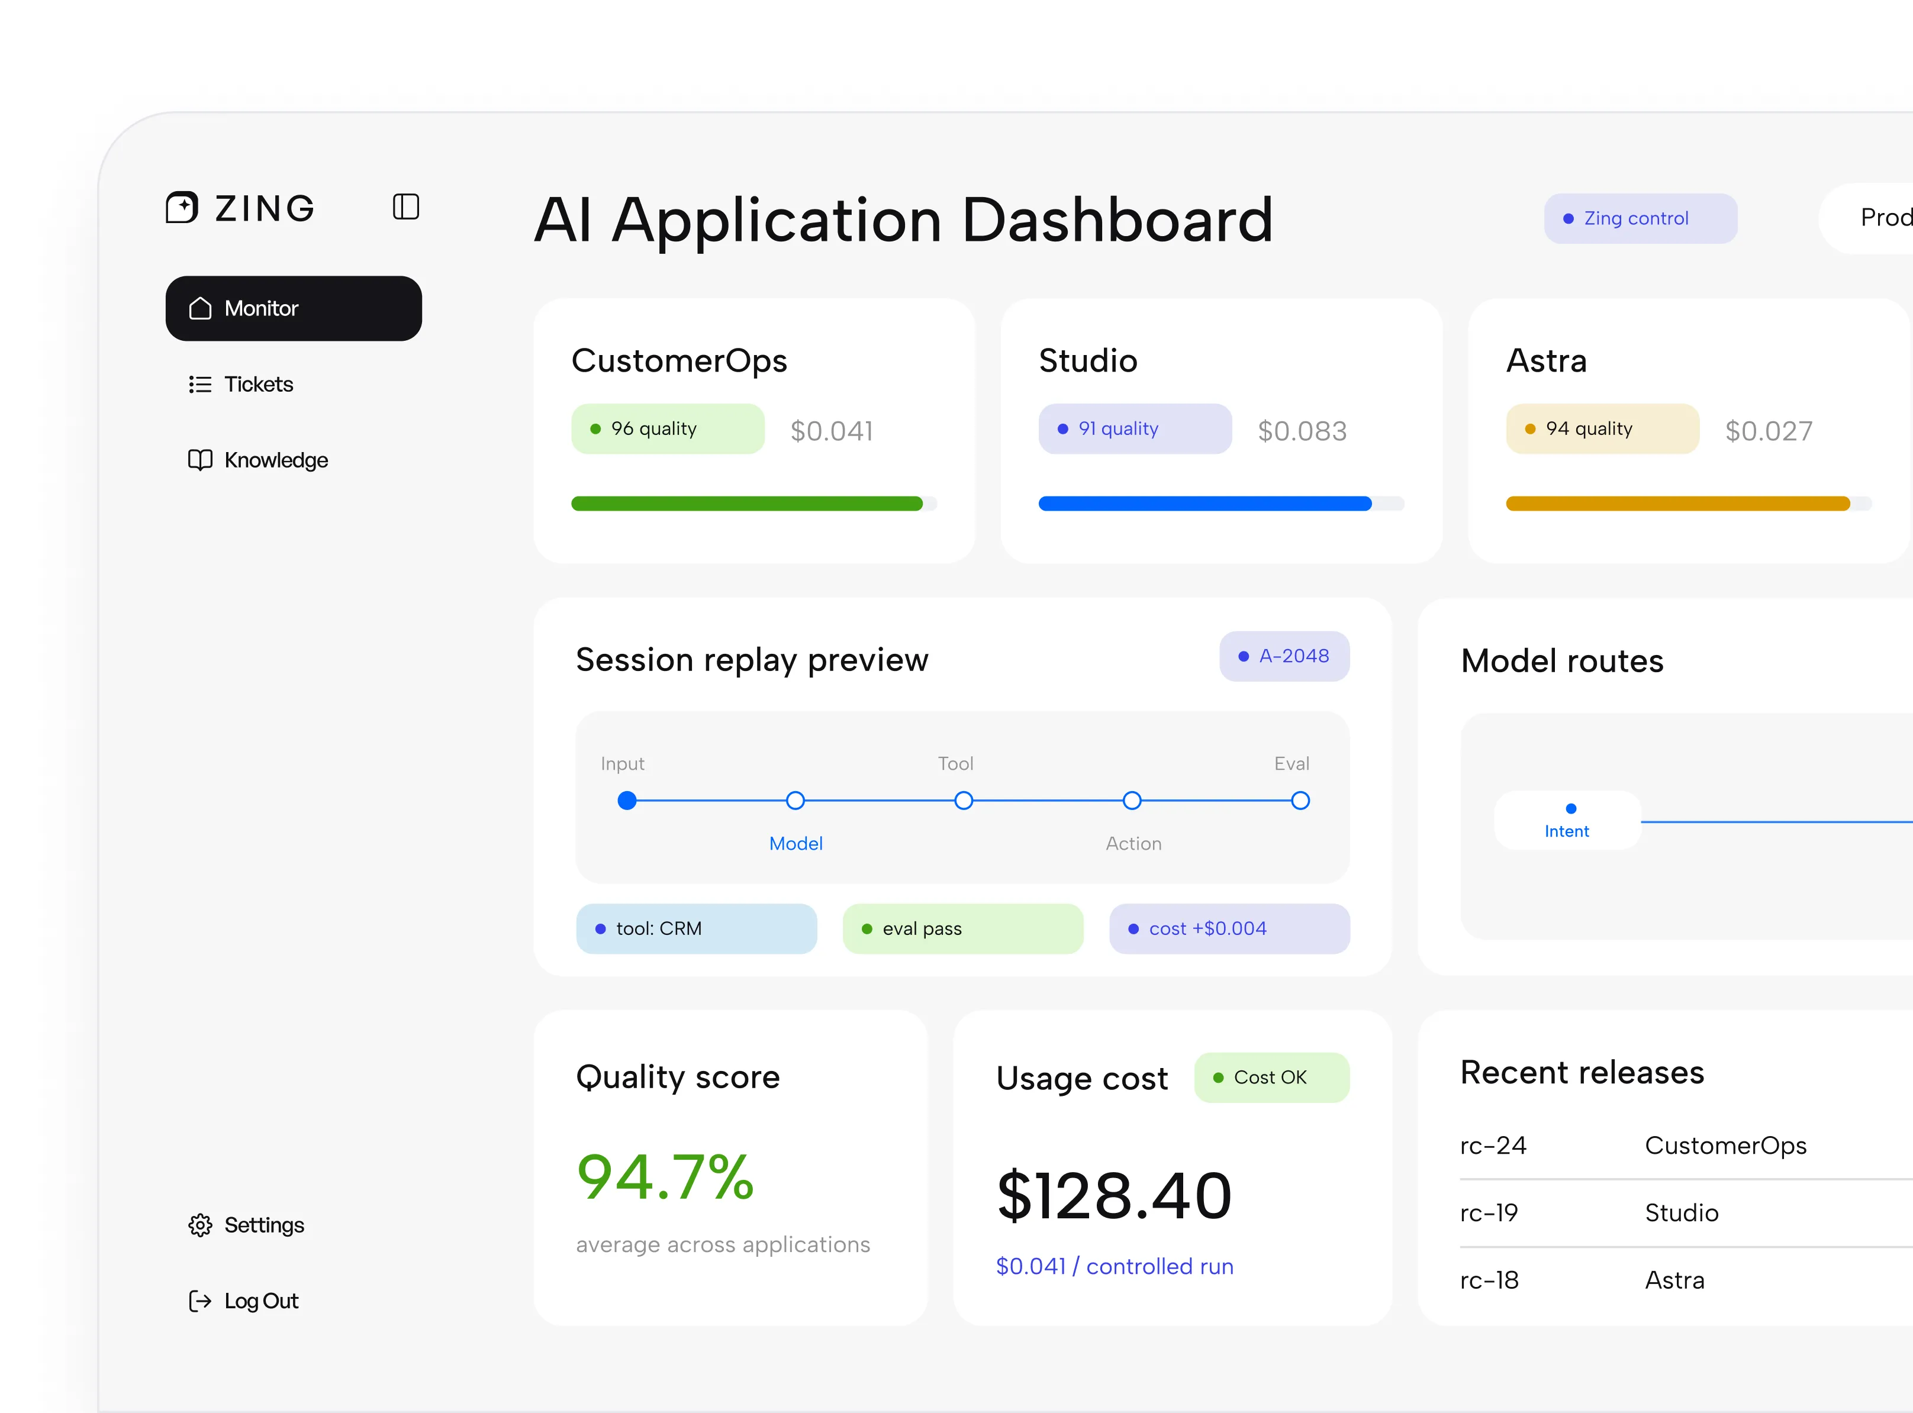
Task: Click the Studio card title
Action: (1088, 361)
